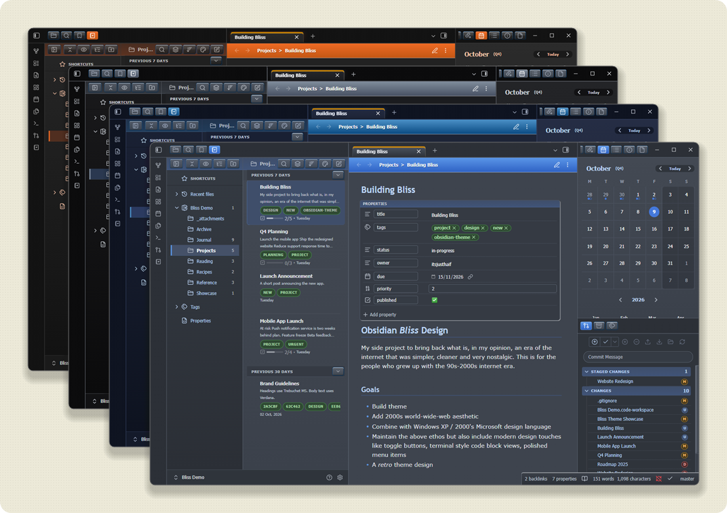This screenshot has height=513, width=727.
Task: Open outline list tab in right sidebar
Action: [616, 150]
